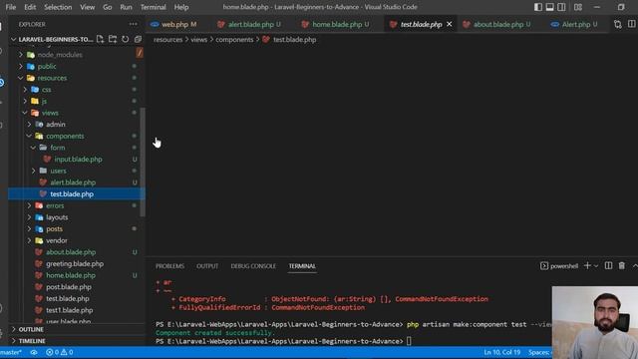This screenshot has height=359, width=638.
Task: Click eye icon in status bar
Action: [x=34, y=352]
